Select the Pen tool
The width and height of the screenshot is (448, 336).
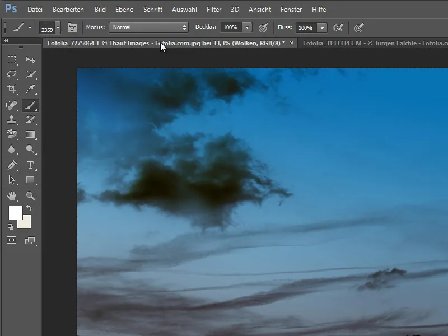coord(12,165)
